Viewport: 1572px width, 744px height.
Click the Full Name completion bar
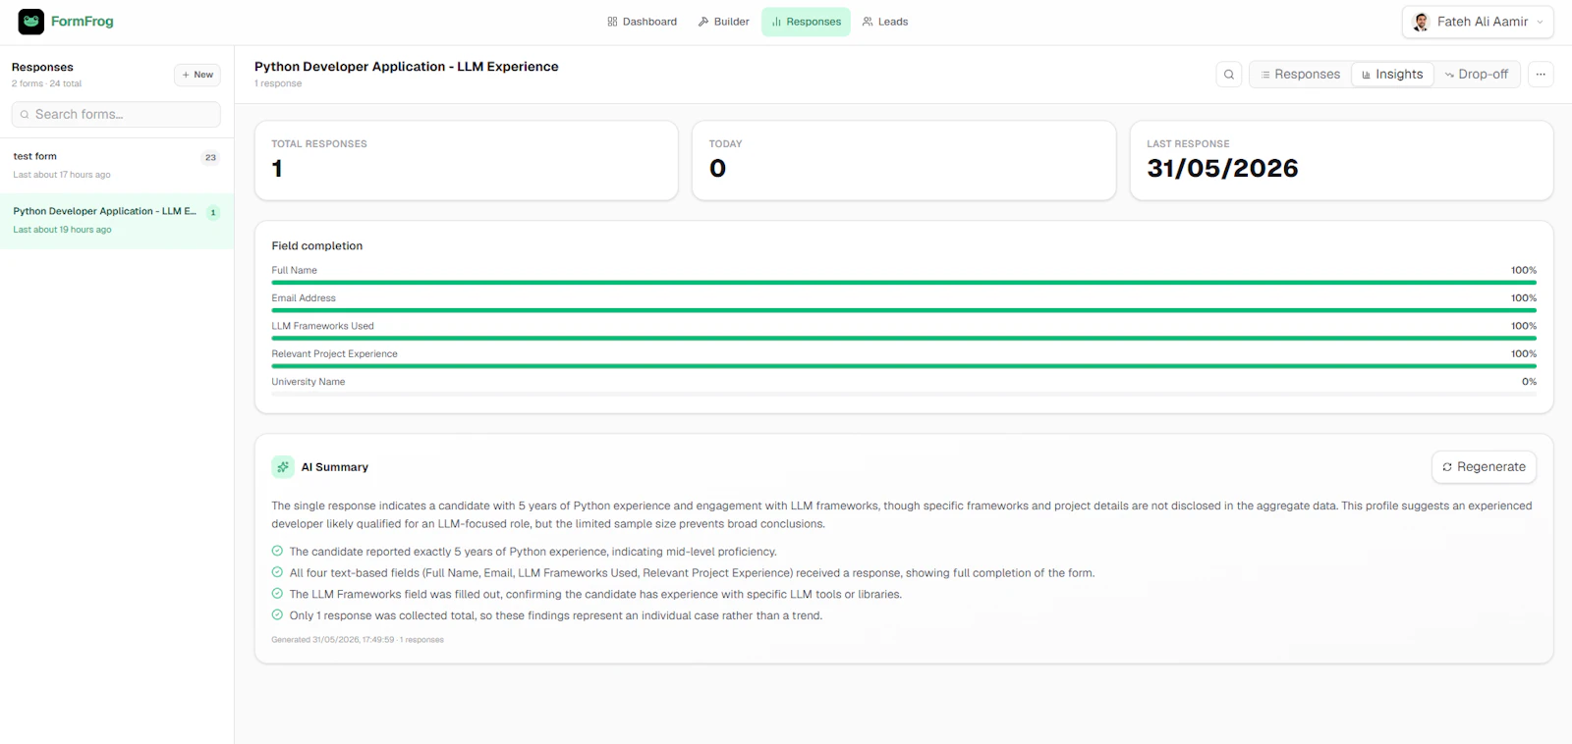(x=904, y=283)
